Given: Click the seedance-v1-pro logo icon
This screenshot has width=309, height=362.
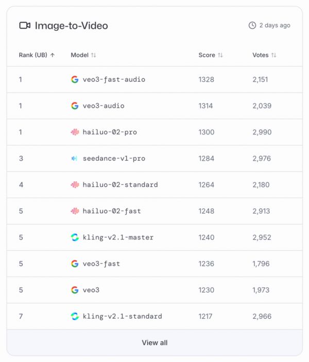Looking at the screenshot, I should [x=75, y=159].
